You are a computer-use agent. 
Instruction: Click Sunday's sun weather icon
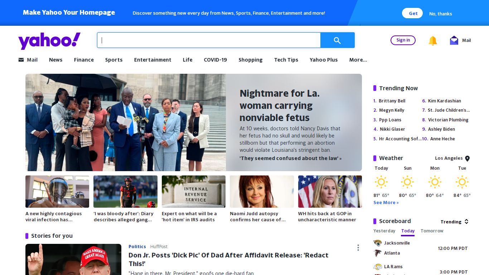point(407,182)
